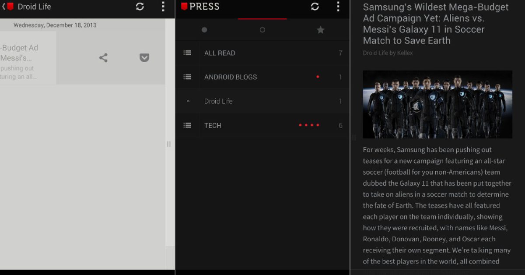The width and height of the screenshot is (525, 275).
Task: Open the three-dot menu in the PRESS header
Action: click(x=338, y=7)
